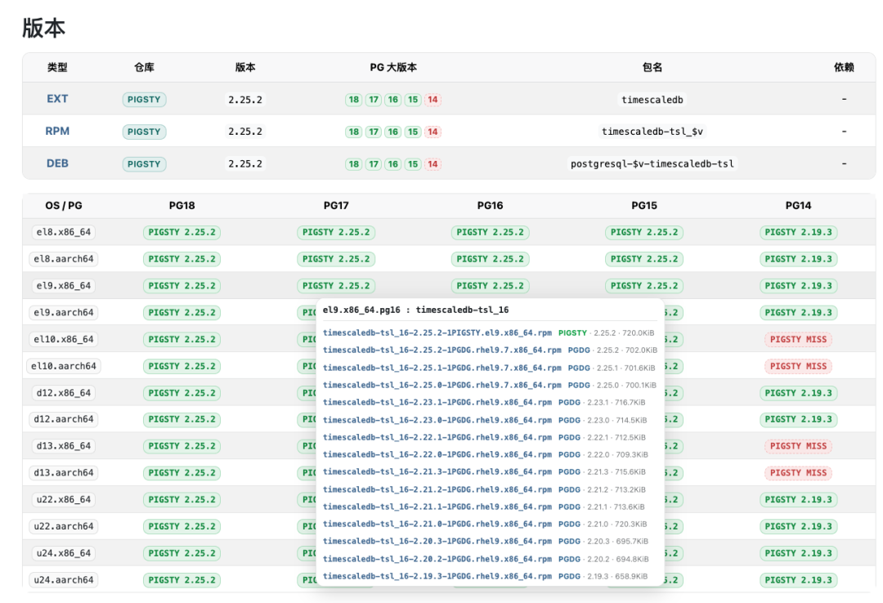Click the timescaledb-tsl_$v package name
Viewport: 883px width, 603px height.
point(652,132)
